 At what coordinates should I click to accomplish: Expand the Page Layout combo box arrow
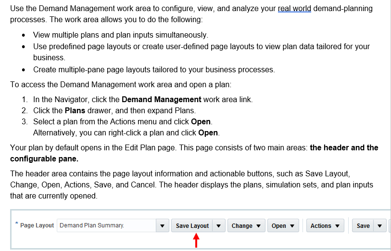click(162, 225)
